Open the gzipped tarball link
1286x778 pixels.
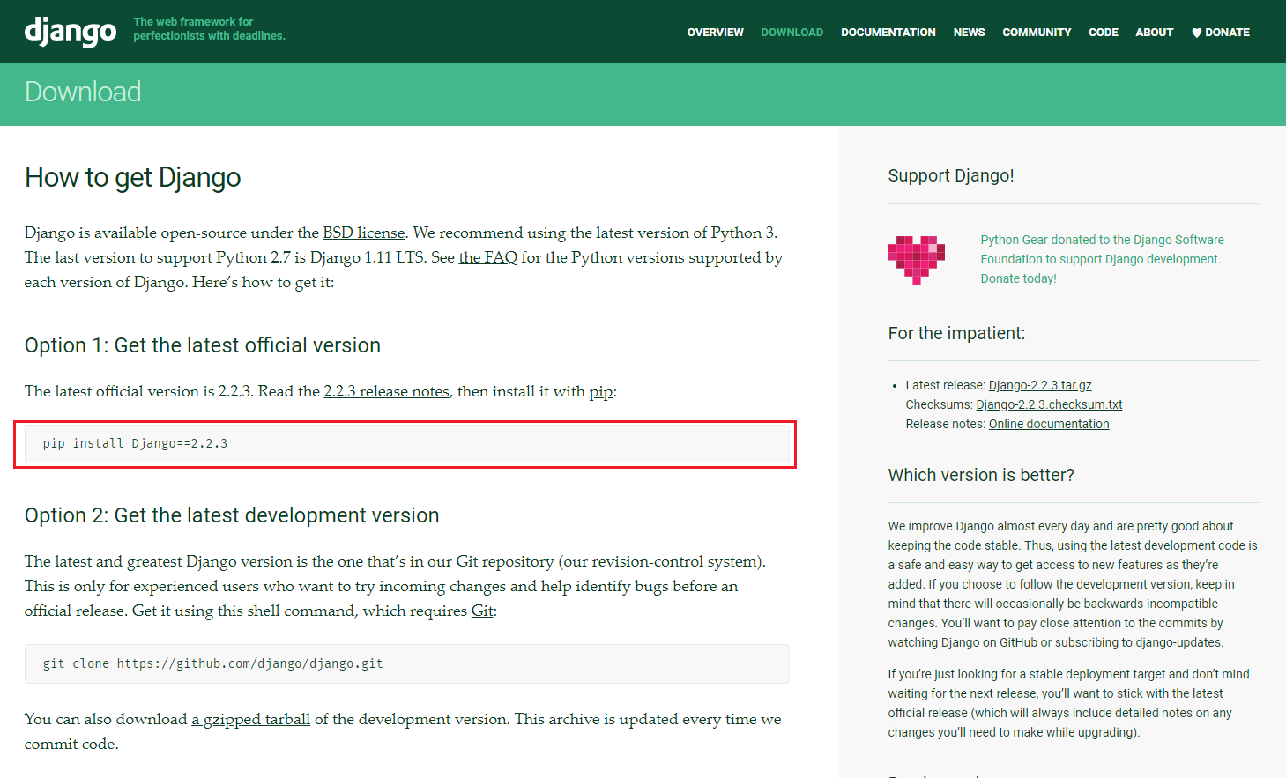point(251,719)
